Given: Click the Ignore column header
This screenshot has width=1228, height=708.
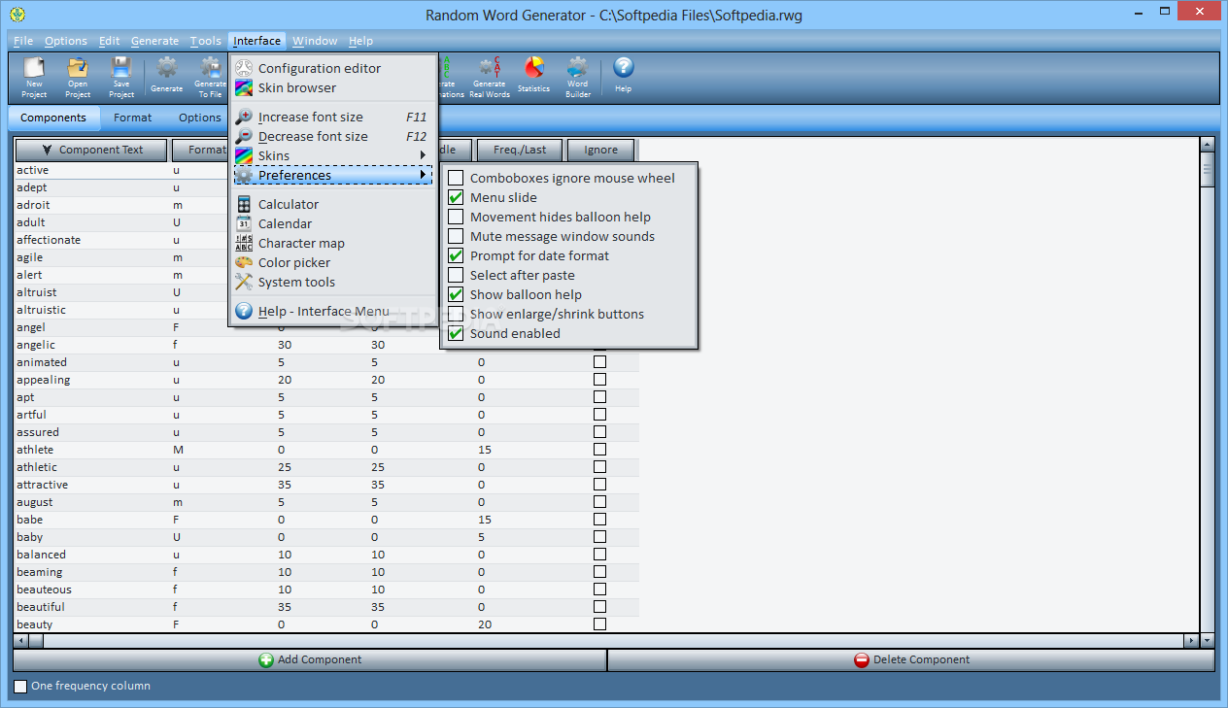Looking at the screenshot, I should (600, 150).
